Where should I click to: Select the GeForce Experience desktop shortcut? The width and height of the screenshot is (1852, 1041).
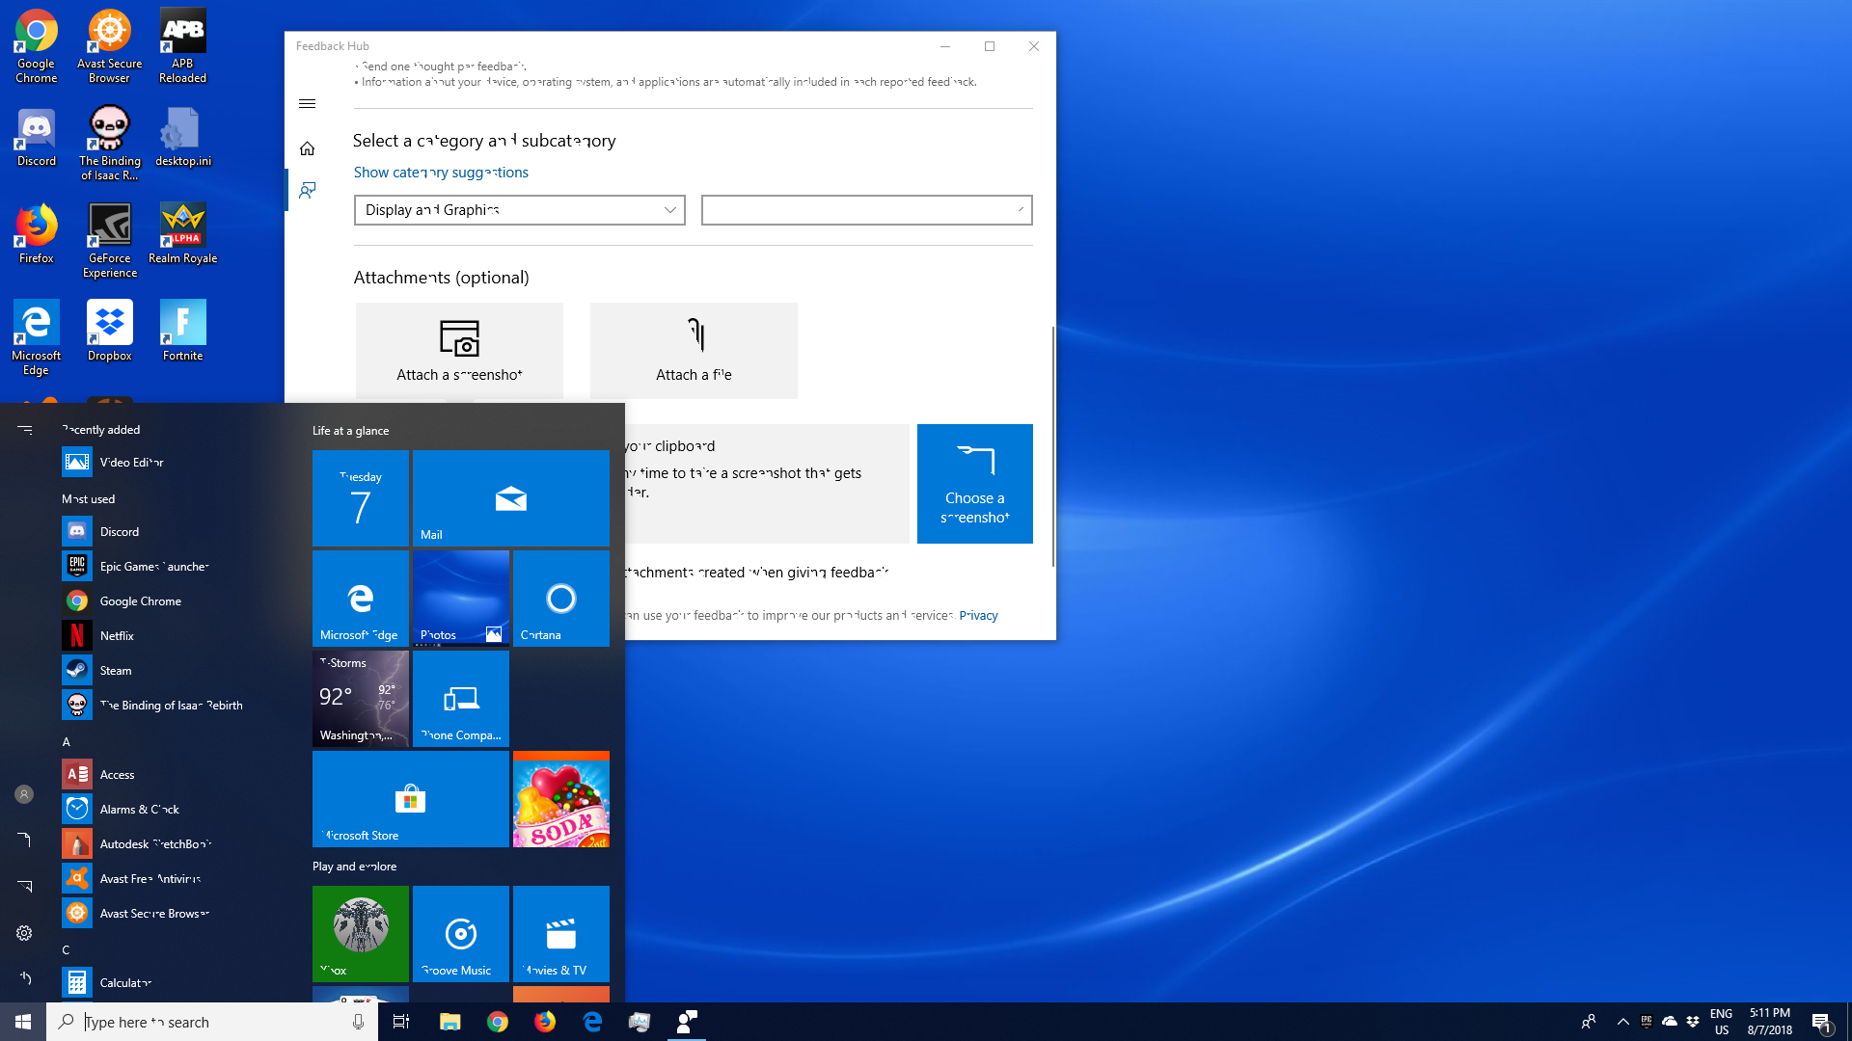(110, 241)
